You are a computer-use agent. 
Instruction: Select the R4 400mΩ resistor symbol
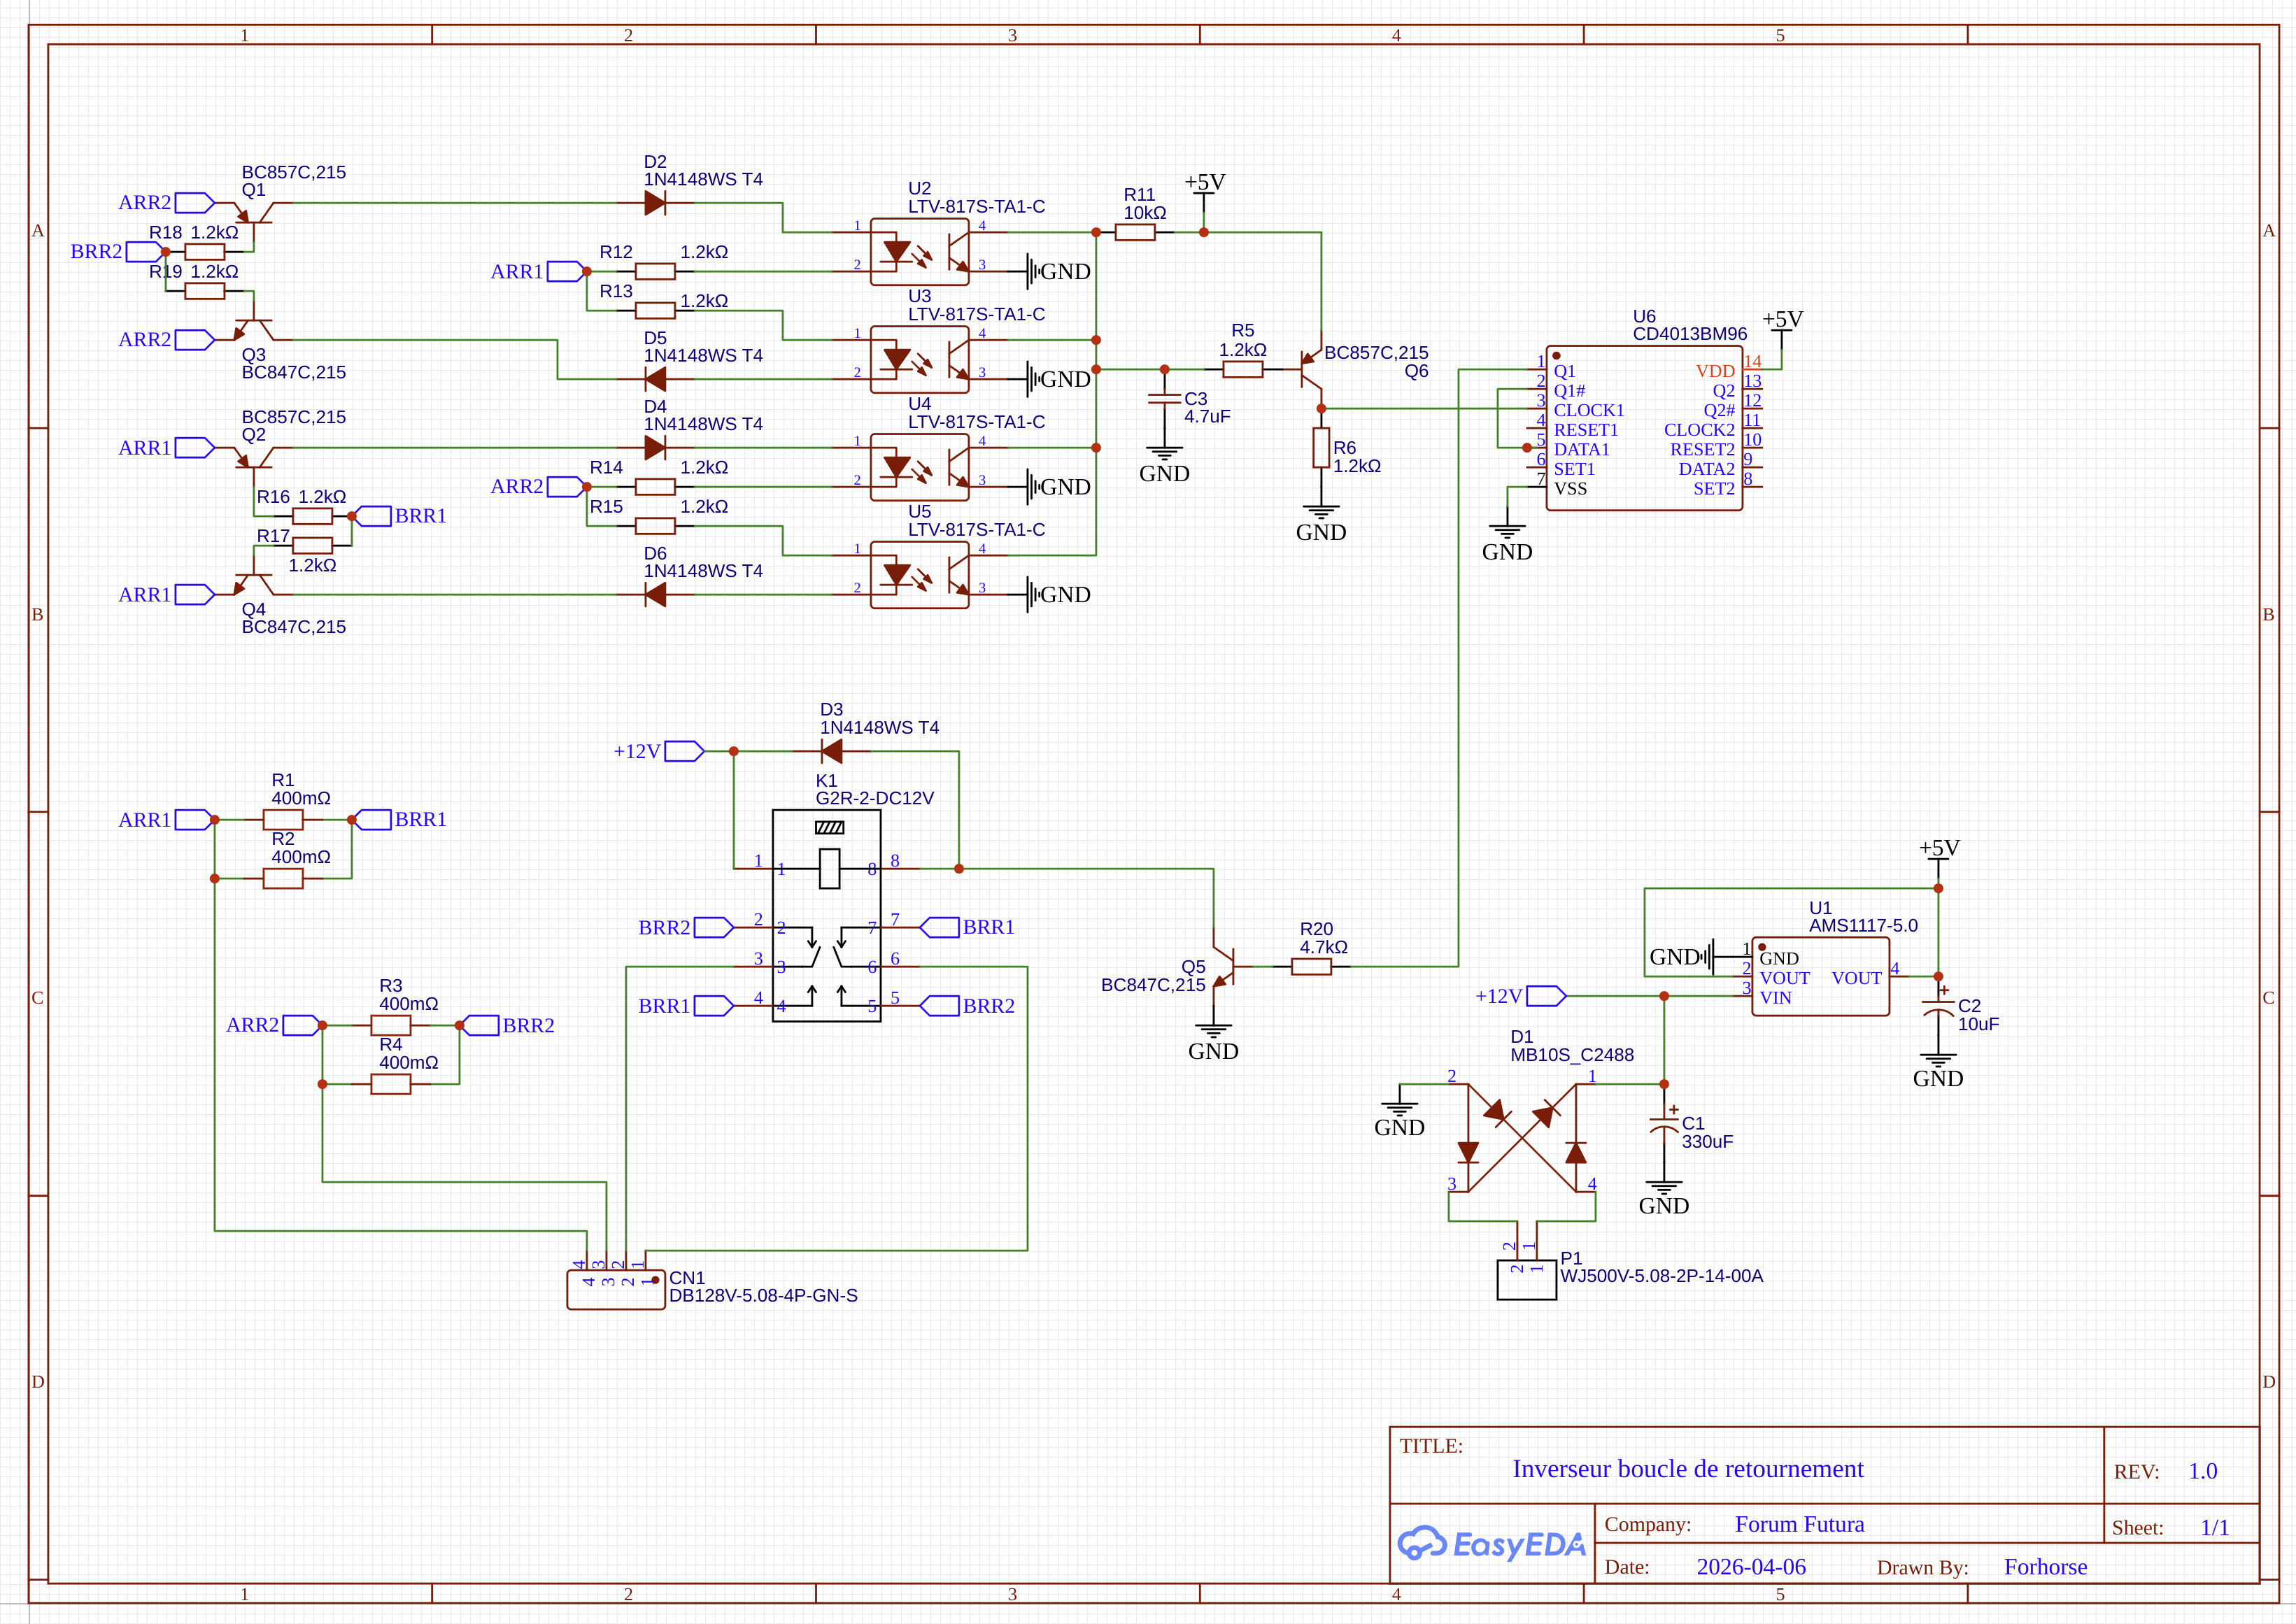(391, 1084)
